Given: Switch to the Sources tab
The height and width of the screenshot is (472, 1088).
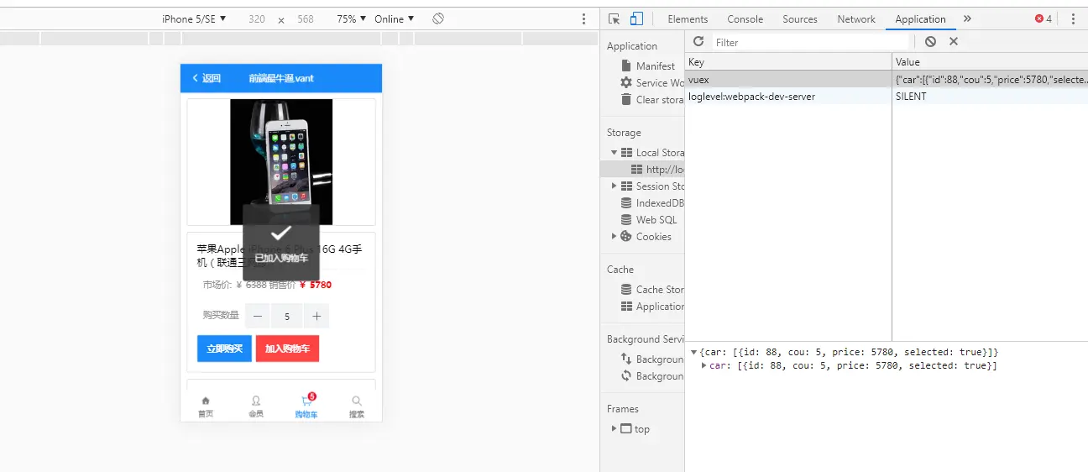Looking at the screenshot, I should pyautogui.click(x=800, y=18).
